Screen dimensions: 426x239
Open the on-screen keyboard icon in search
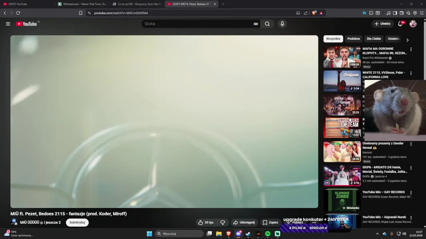(256, 24)
